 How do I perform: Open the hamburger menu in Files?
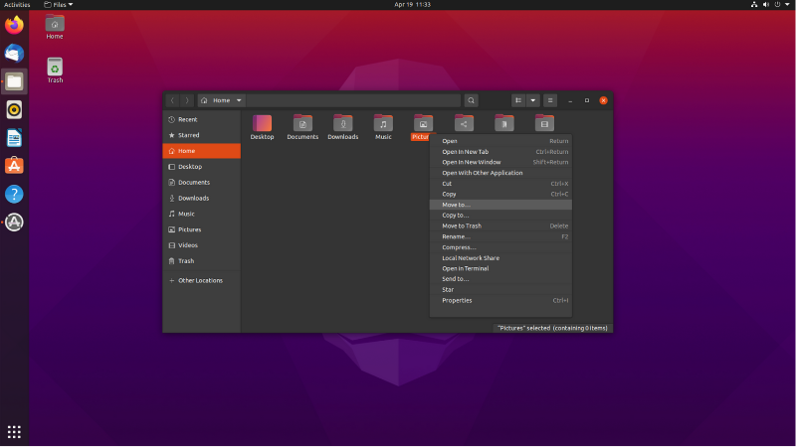pyautogui.click(x=550, y=100)
